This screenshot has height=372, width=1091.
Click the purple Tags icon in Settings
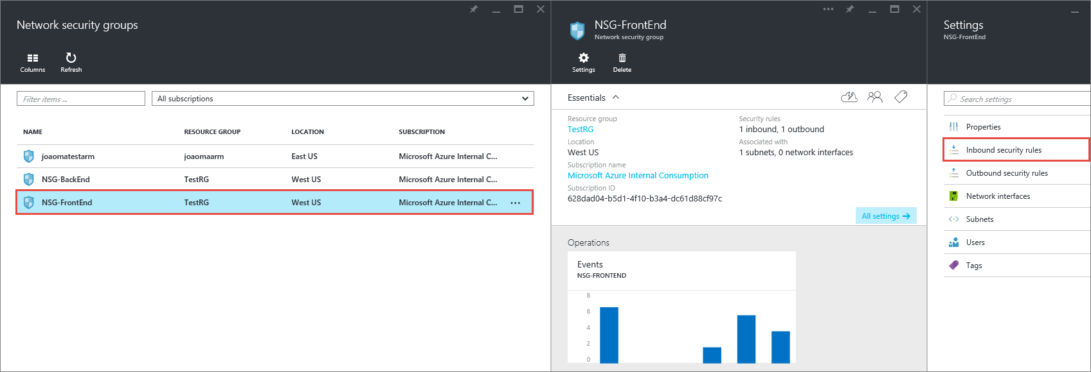[953, 265]
